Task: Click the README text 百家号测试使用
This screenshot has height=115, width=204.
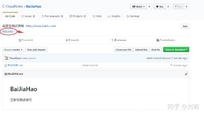Action: (x=21, y=100)
